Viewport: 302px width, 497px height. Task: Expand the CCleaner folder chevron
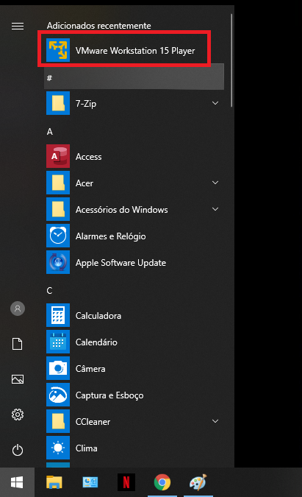(215, 421)
